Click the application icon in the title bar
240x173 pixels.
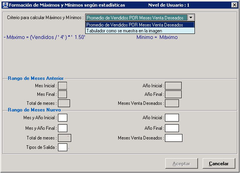[5, 5]
